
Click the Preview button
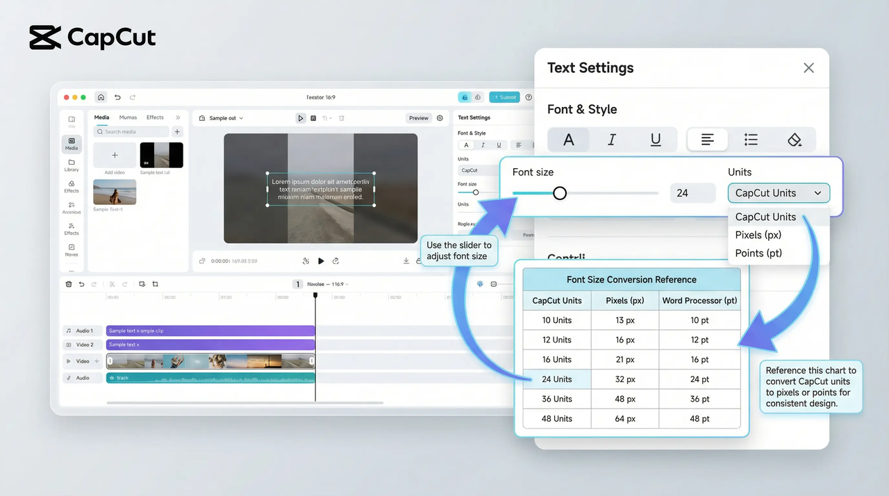[419, 118]
